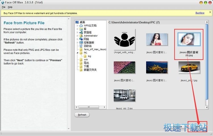
Task: Click the tree scrollbar right arrow
Action: (104, 107)
